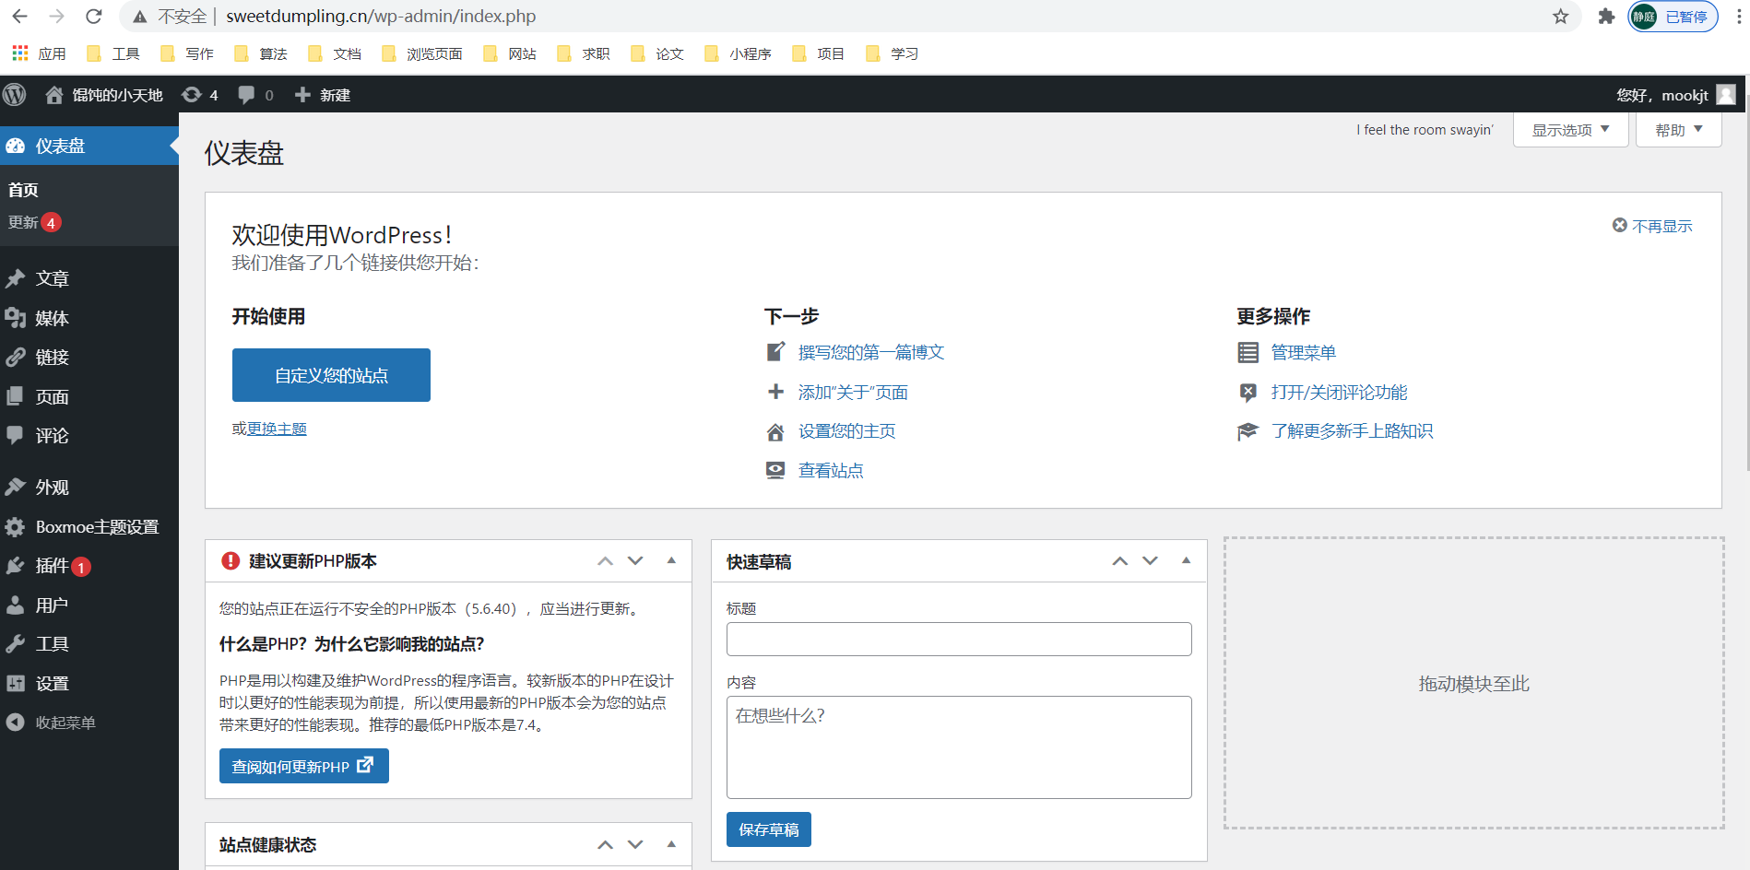Move PHP update widget down
1750x870 pixels.
[635, 560]
